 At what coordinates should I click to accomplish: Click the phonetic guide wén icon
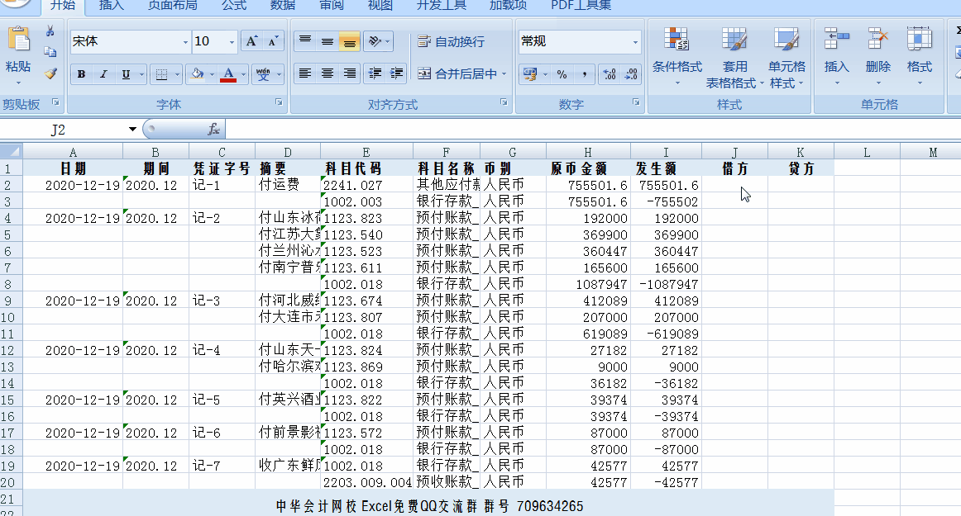(x=264, y=74)
